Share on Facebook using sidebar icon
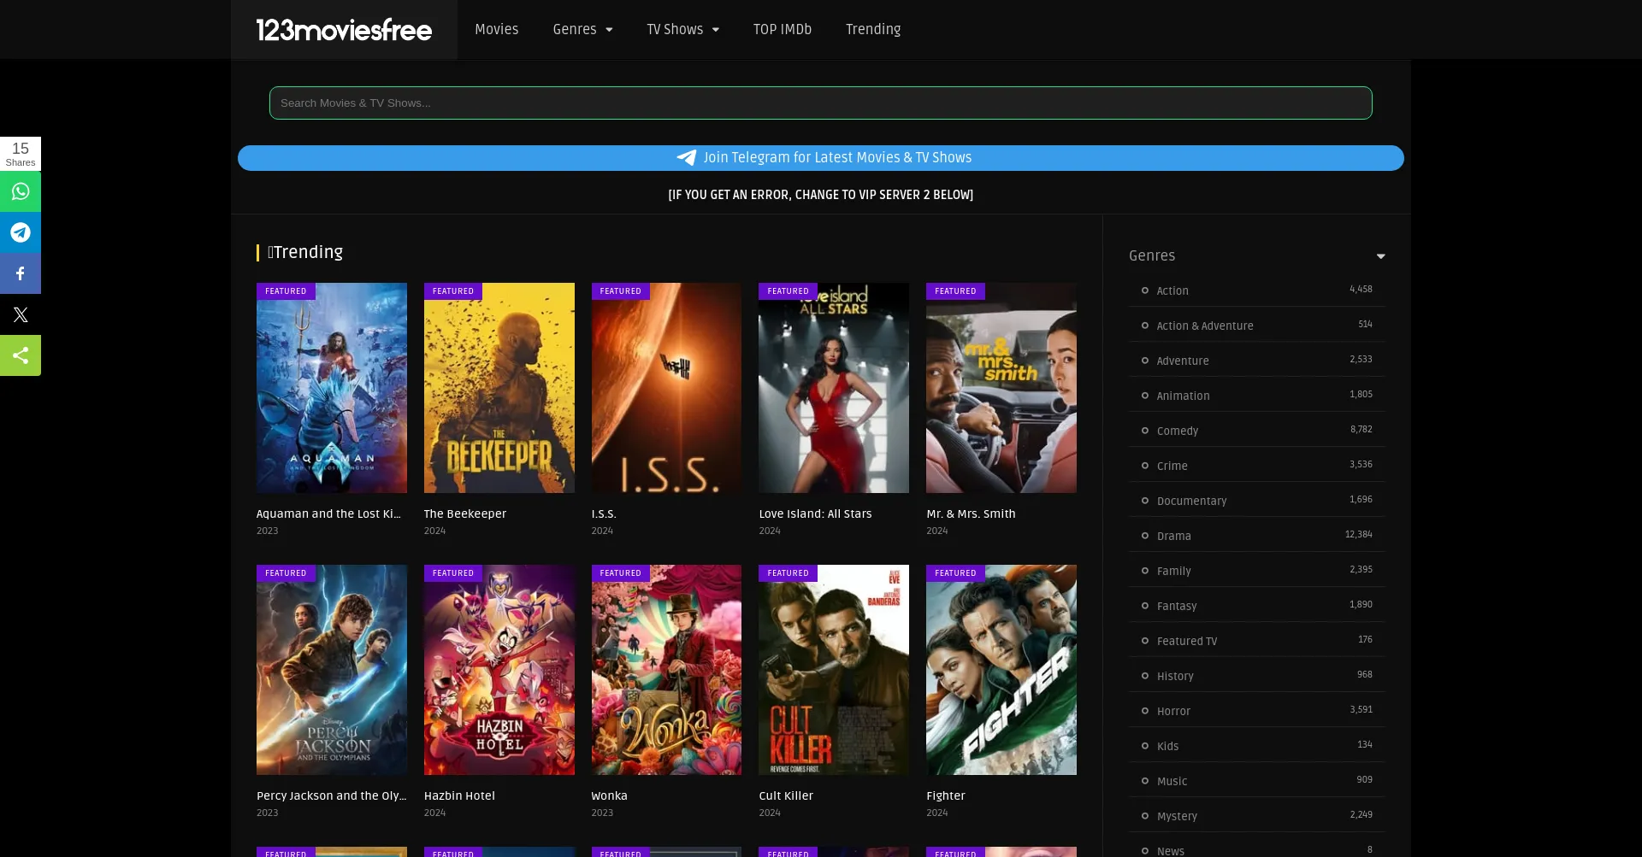Screen dimensions: 1642x857 [x=21, y=273]
